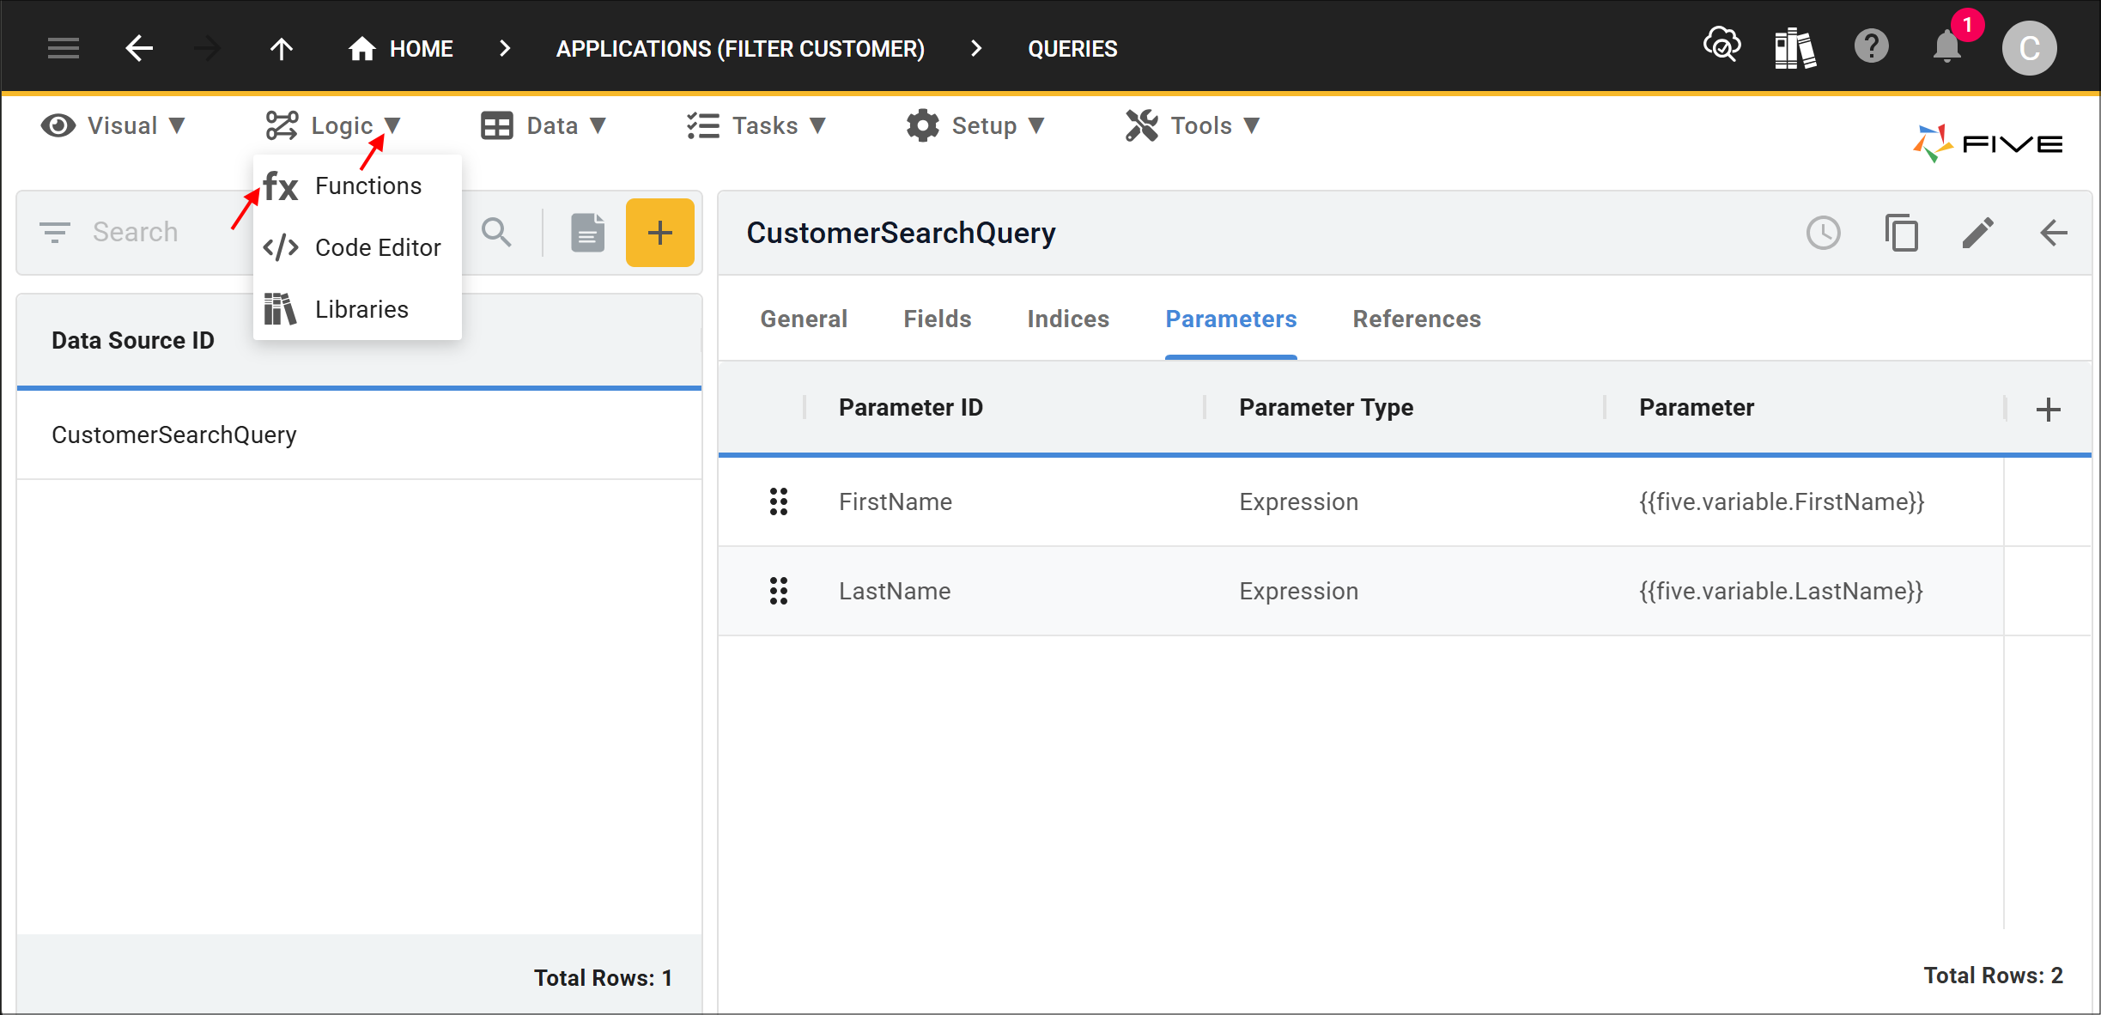Click the search magnifier icon

coord(496,232)
